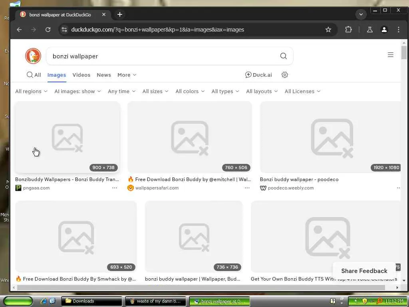Viewport: 409px width, 307px height.
Task: Open the 900 × 738 image thumbnail
Action: (x=68, y=137)
